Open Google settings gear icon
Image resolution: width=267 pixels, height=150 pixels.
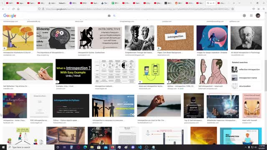[244, 15]
